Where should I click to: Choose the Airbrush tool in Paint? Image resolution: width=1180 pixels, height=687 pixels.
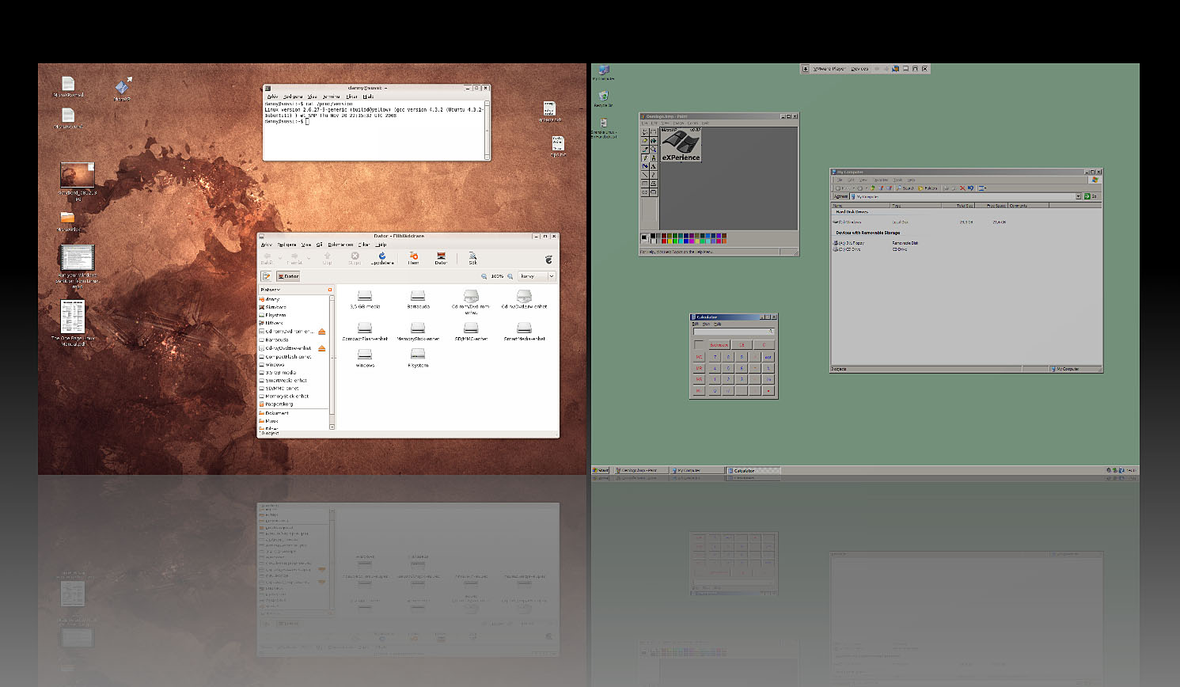coord(645,167)
